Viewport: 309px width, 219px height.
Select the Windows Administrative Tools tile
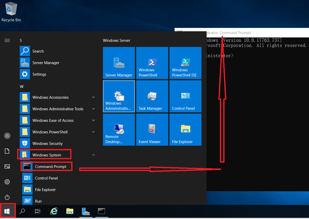pos(119,96)
